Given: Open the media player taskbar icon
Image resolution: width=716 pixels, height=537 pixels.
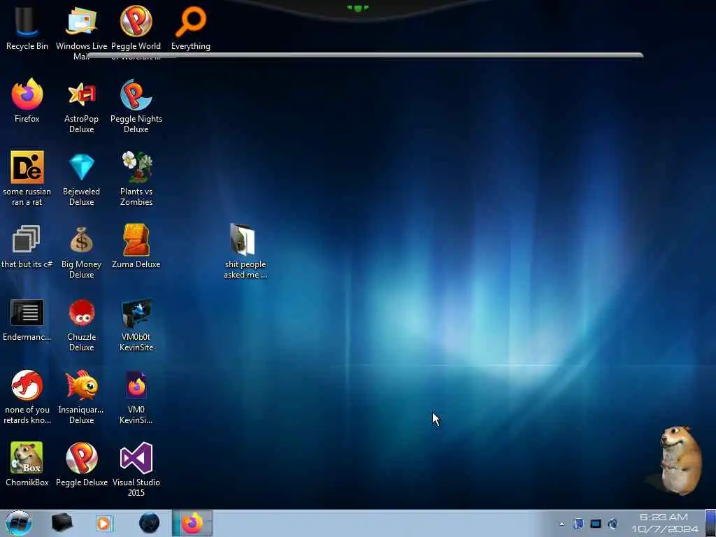Looking at the screenshot, I should pyautogui.click(x=105, y=523).
